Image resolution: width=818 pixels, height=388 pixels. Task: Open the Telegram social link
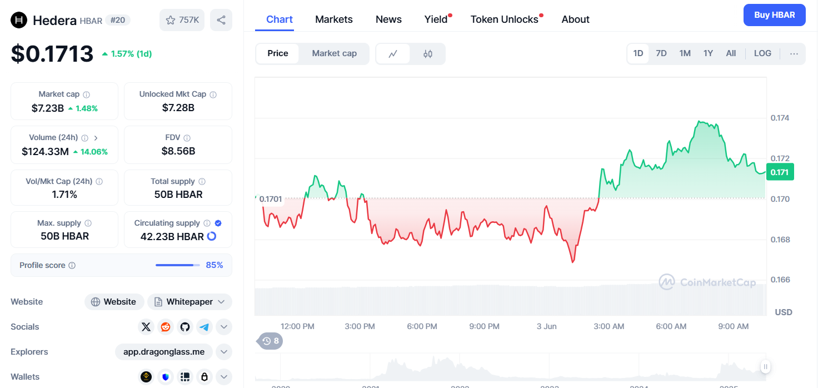[205, 327]
